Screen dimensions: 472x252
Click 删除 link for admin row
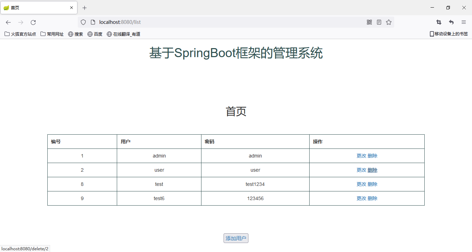[372, 156]
